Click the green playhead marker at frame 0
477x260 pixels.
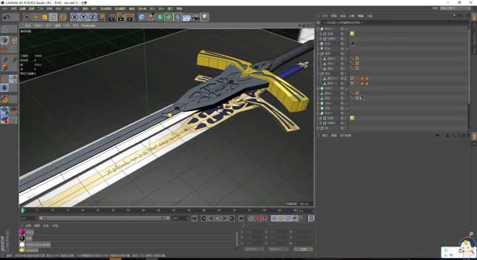tap(23, 210)
